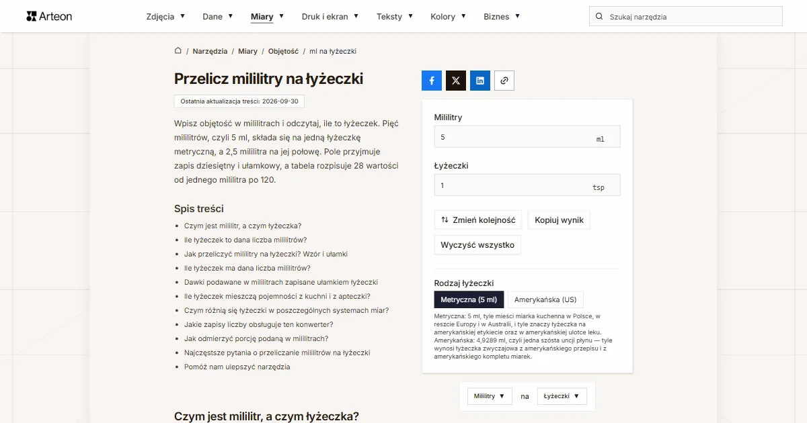Expand the Druk i ekran menu
The height and width of the screenshot is (423, 807).
point(330,17)
